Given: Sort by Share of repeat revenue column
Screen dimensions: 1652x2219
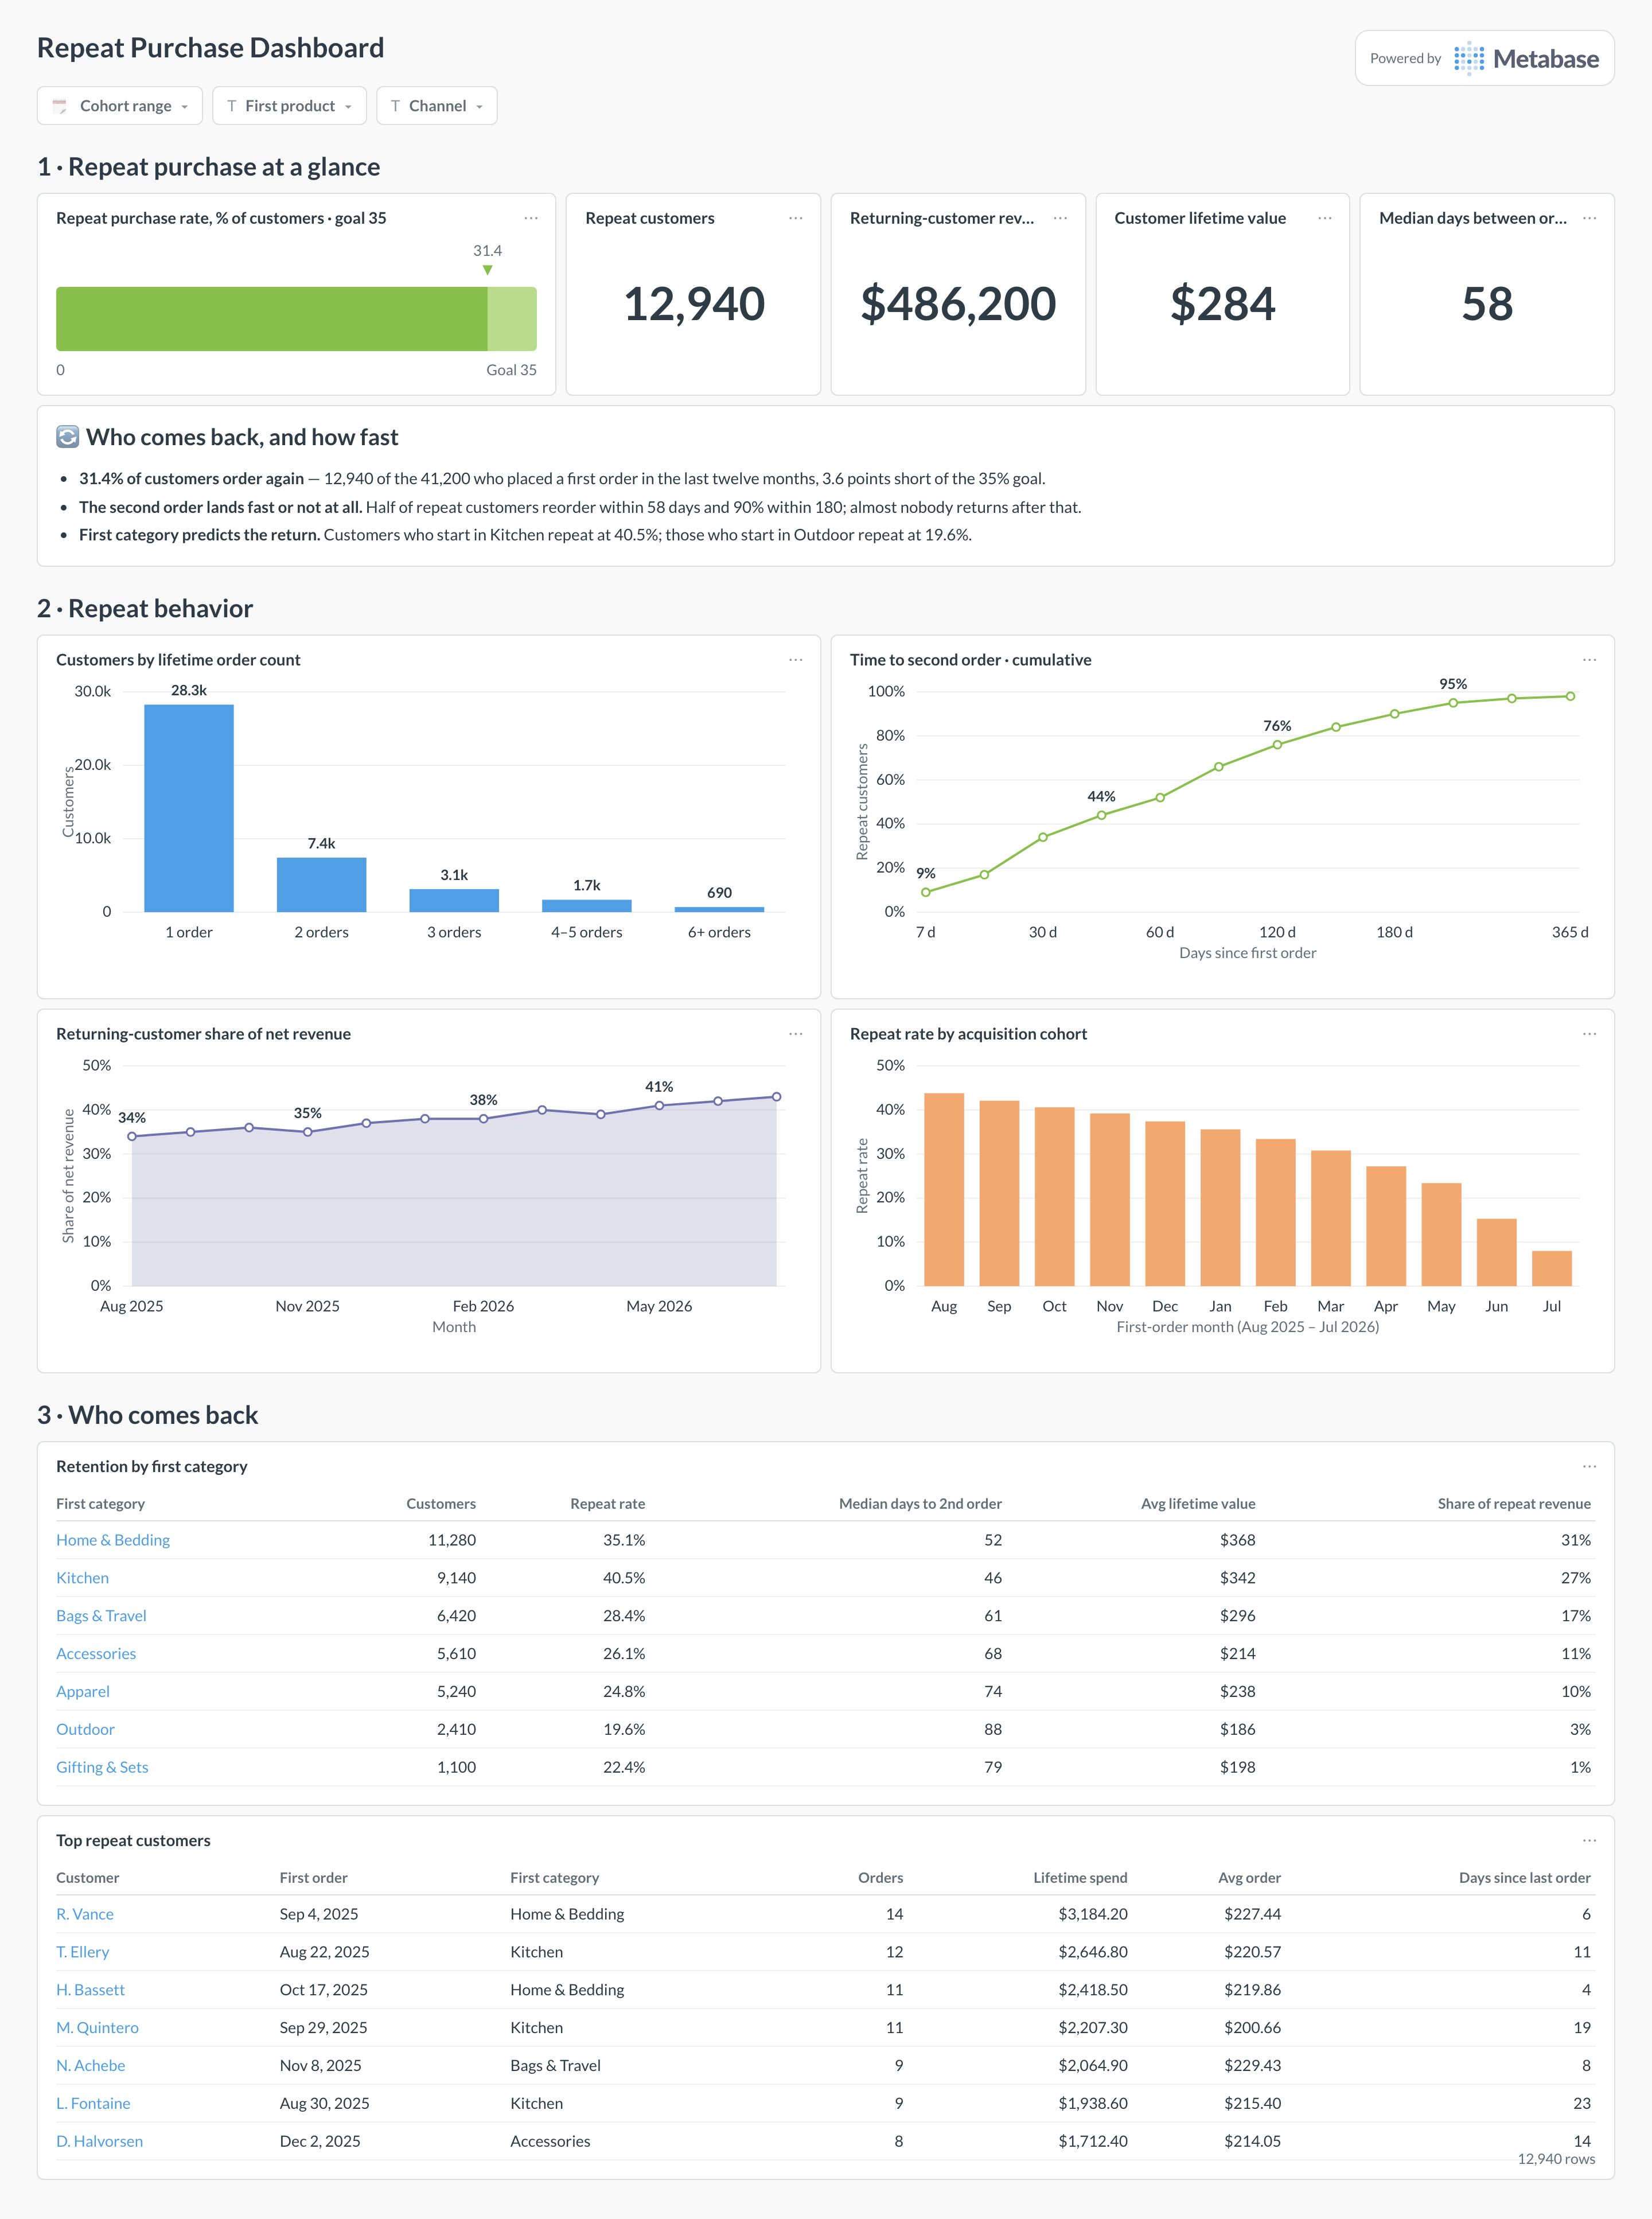Looking at the screenshot, I should 1514,1504.
